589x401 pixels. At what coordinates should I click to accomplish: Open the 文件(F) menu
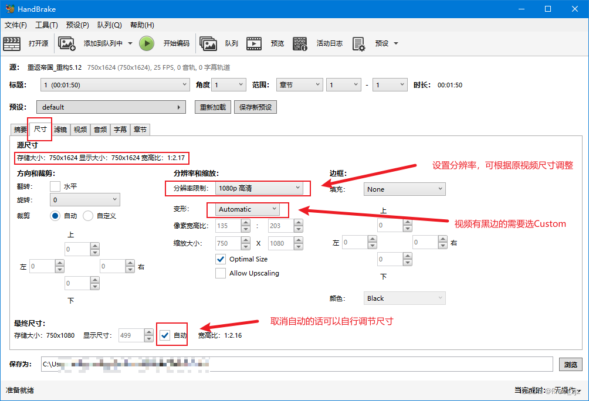point(16,25)
